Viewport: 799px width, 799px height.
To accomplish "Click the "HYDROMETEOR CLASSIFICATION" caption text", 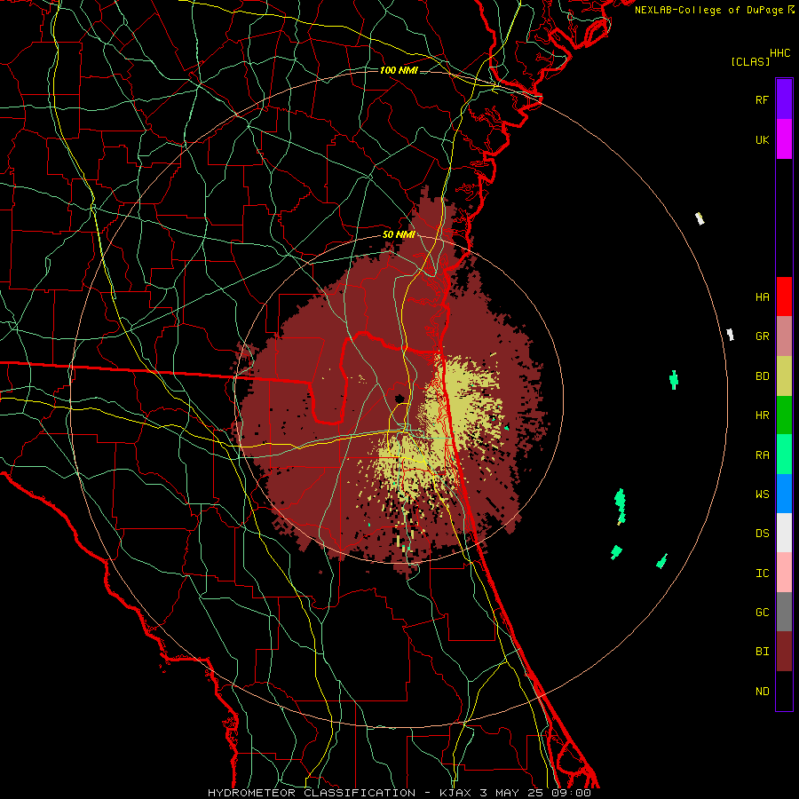I will pyautogui.click(x=312, y=793).
